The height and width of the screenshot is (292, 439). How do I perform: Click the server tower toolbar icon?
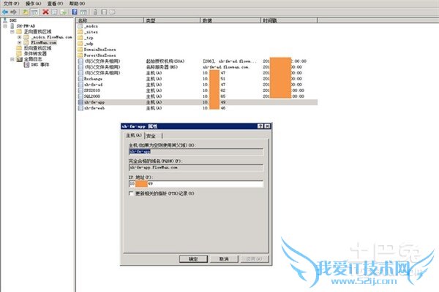click(x=95, y=12)
